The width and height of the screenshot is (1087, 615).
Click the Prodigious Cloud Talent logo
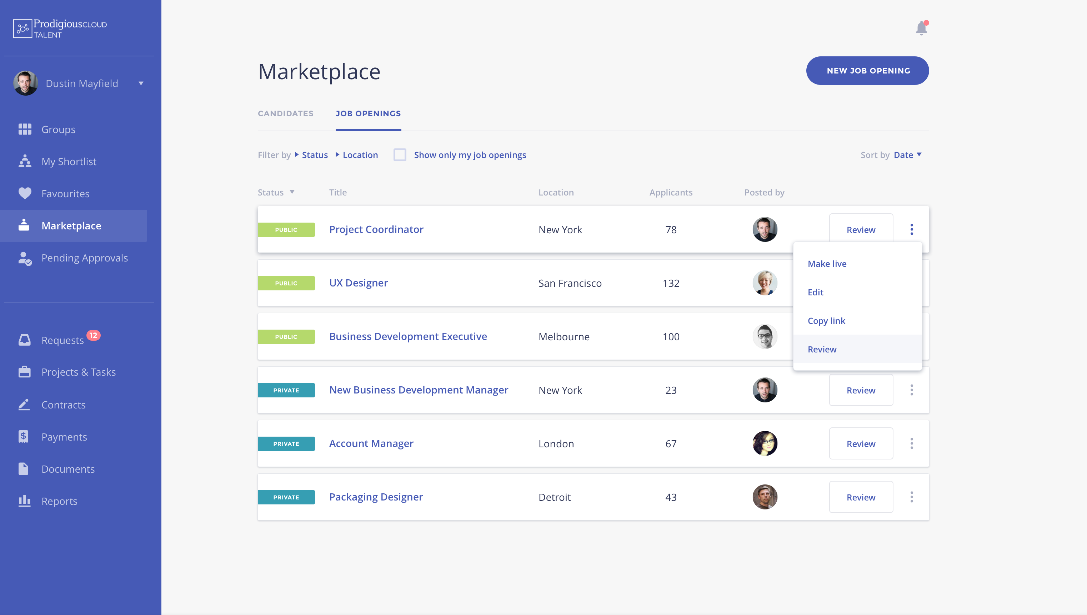pyautogui.click(x=60, y=28)
